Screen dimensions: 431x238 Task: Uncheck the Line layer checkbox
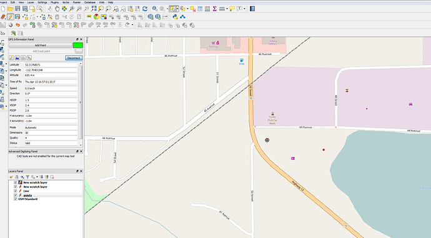(16, 191)
